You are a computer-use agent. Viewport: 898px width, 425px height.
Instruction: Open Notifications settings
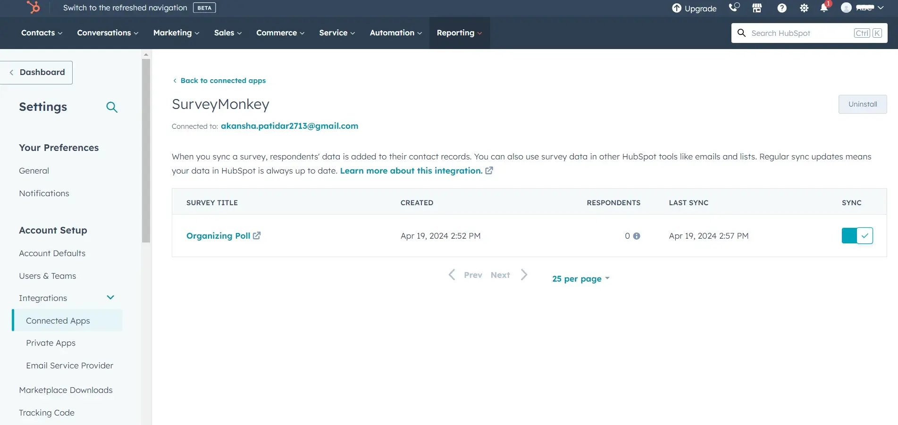[44, 193]
